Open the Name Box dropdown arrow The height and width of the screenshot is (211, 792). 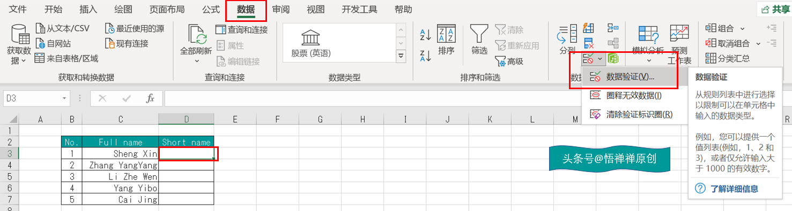click(64, 98)
